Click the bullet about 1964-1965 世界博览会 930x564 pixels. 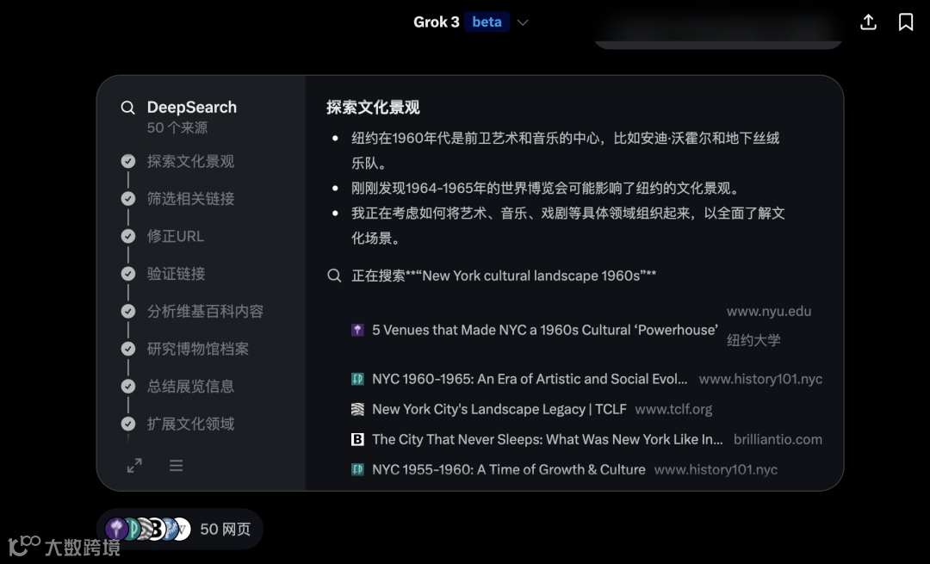[x=546, y=189]
